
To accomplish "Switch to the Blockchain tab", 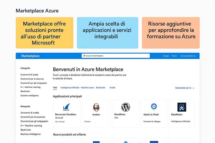I will pos(101,87).
